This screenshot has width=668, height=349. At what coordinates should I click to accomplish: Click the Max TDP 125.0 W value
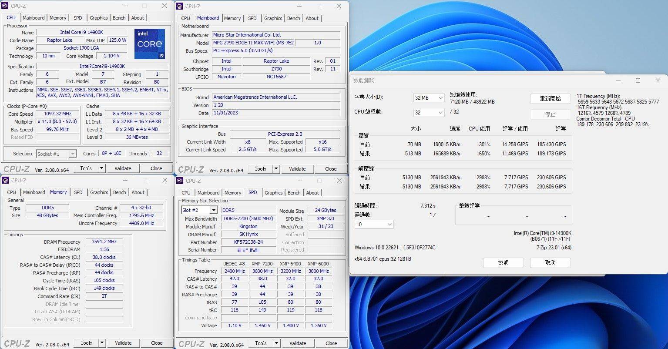tap(117, 40)
